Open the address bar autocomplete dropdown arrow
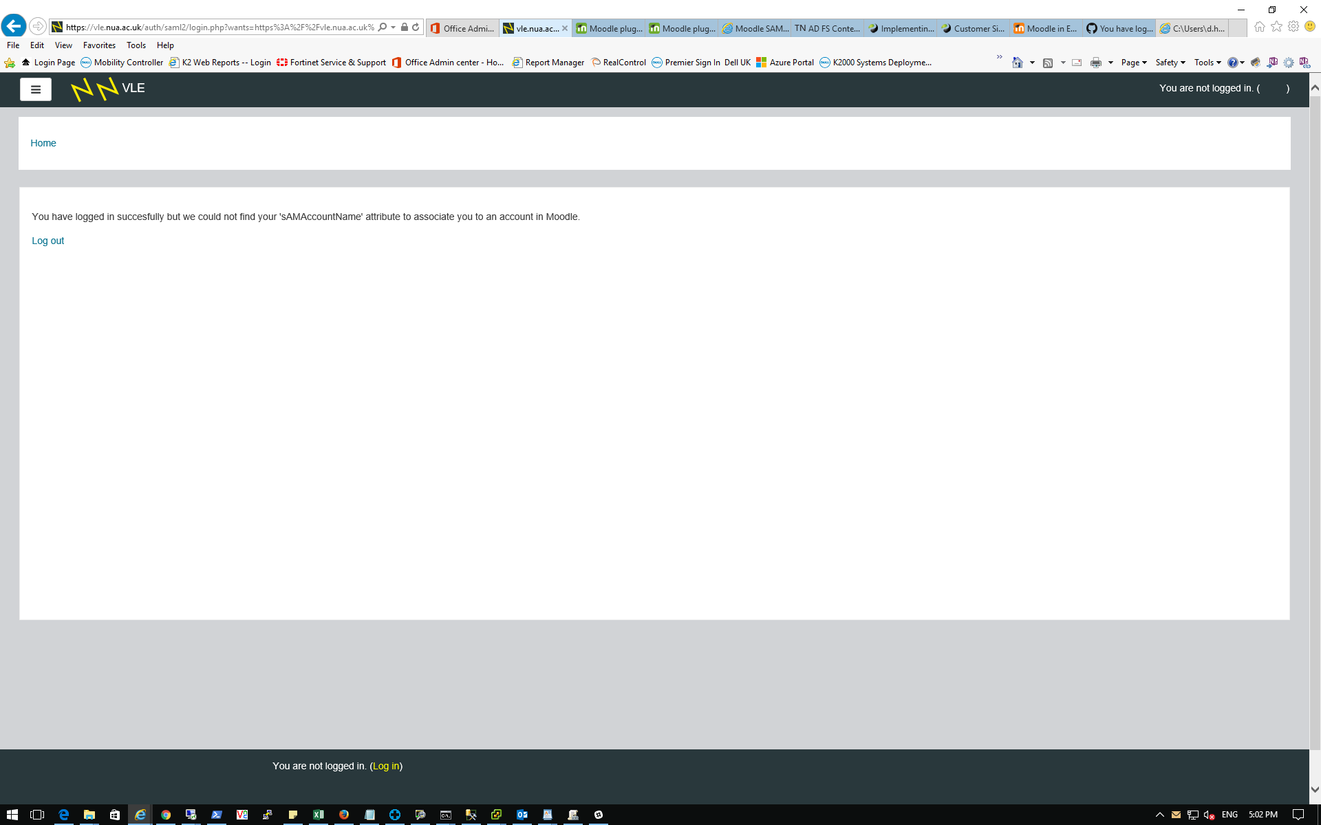Screen dimensions: 1321x825 pos(394,27)
